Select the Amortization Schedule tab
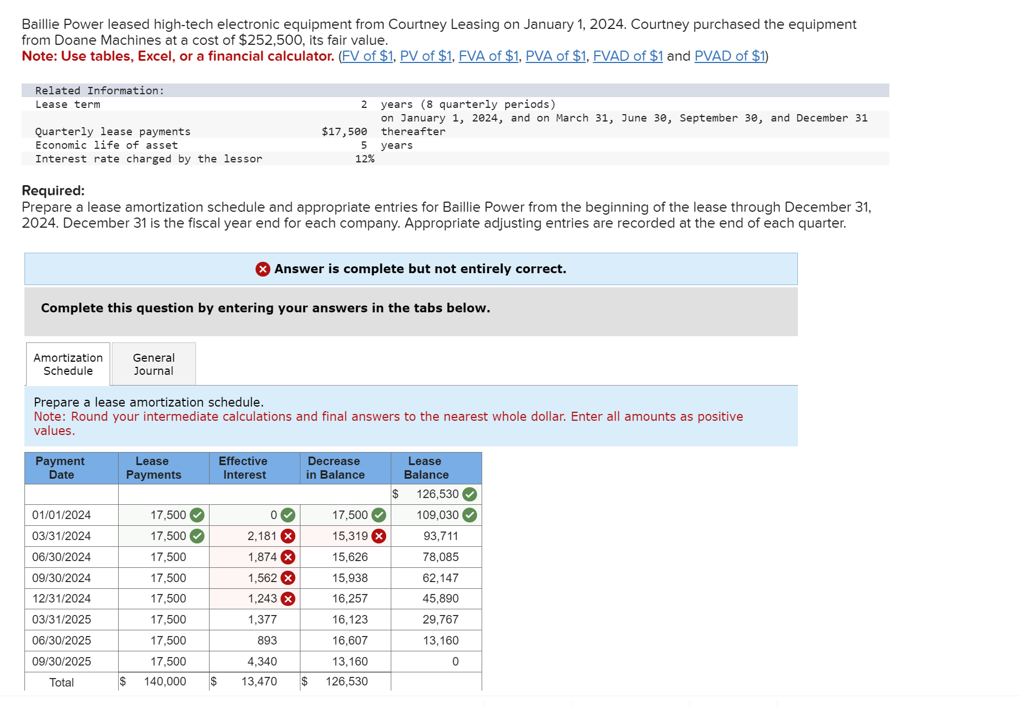Screen dimensions: 1020x707 (68, 364)
